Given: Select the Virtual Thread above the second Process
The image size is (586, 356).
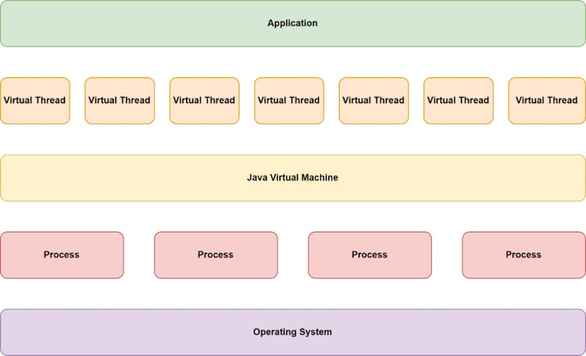Looking at the screenshot, I should point(204,100).
